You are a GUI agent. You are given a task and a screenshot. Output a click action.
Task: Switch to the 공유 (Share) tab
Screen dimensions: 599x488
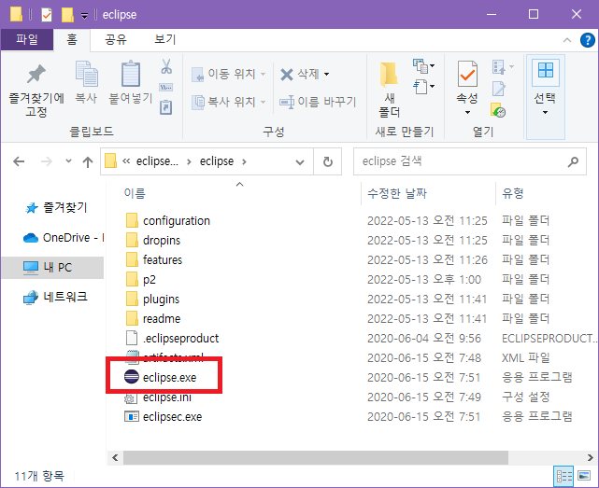[x=115, y=40]
